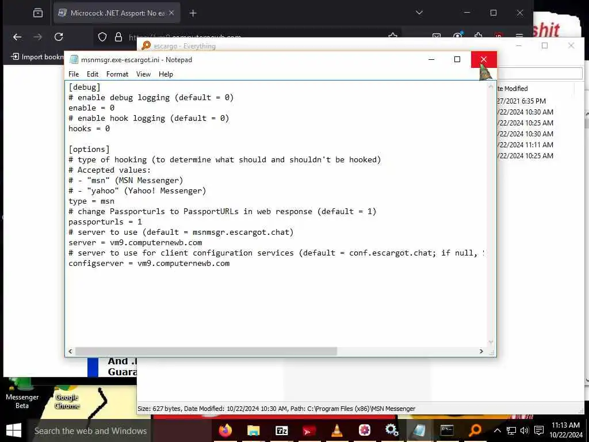The width and height of the screenshot is (589, 442).
Task: Minimize the Notepad window
Action: 431,59
